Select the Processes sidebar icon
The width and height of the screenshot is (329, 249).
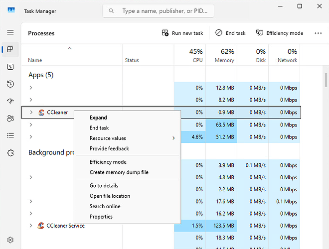(10, 49)
